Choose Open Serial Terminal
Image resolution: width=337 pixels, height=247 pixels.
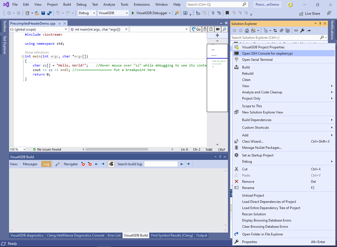[284, 60]
